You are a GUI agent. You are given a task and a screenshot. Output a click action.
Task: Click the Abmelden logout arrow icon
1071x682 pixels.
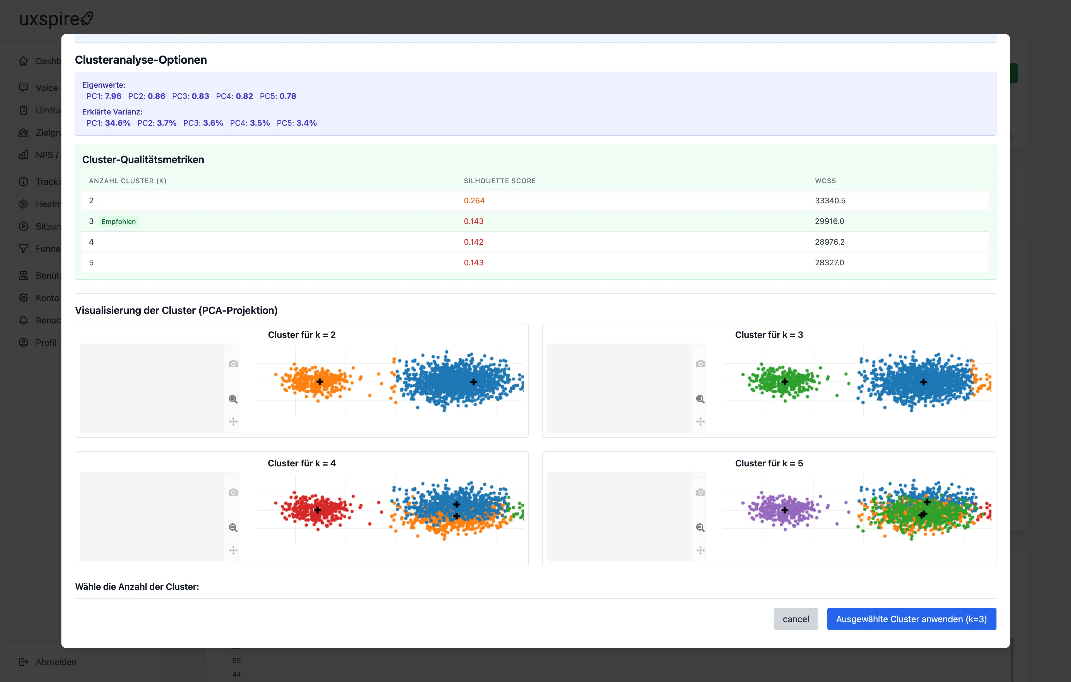[23, 662]
